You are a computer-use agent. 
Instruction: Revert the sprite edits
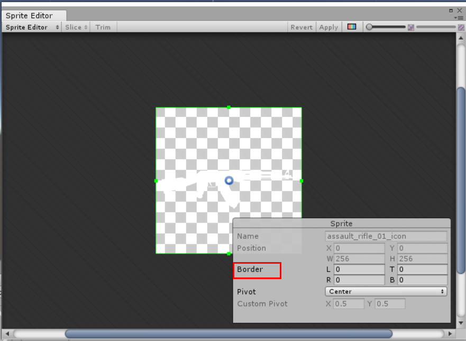click(301, 27)
